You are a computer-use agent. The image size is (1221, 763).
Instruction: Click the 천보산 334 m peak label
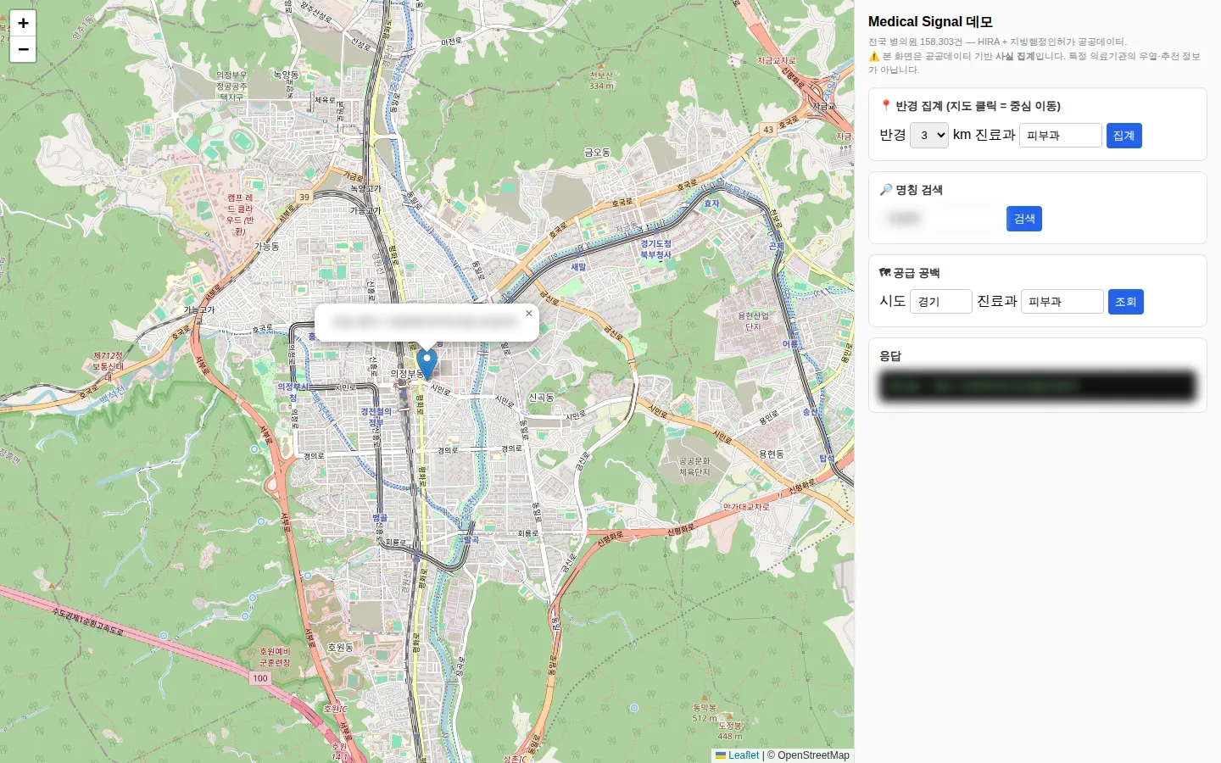601,81
